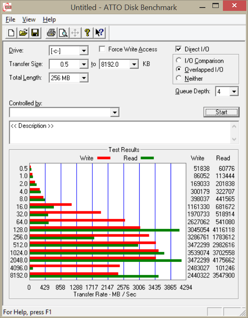Image resolution: width=248 pixels, height=318 pixels.
Task: Click the New document toolbar icon
Action: [11, 33]
